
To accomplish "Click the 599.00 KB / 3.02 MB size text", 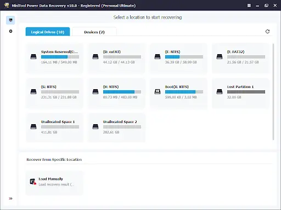I will (x=181, y=97).
